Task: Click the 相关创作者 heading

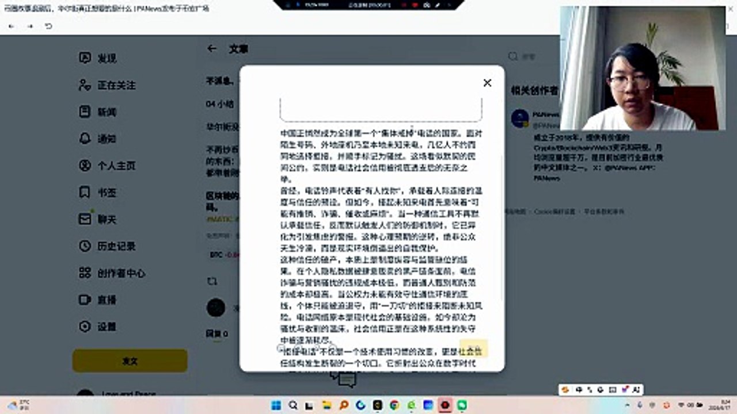Action: (534, 90)
